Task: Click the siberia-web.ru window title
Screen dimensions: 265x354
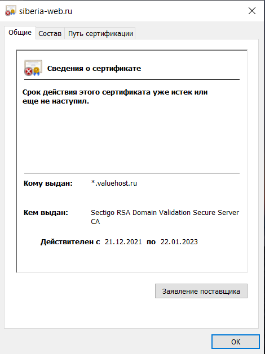Action: coord(46,11)
